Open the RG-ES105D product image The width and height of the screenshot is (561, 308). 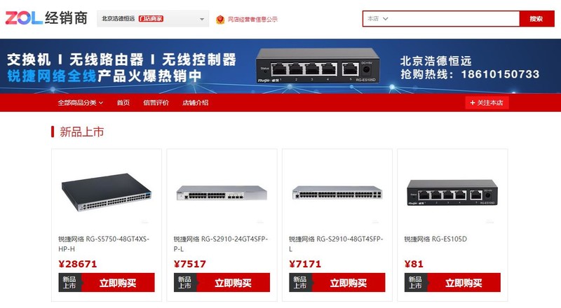[x=452, y=192]
